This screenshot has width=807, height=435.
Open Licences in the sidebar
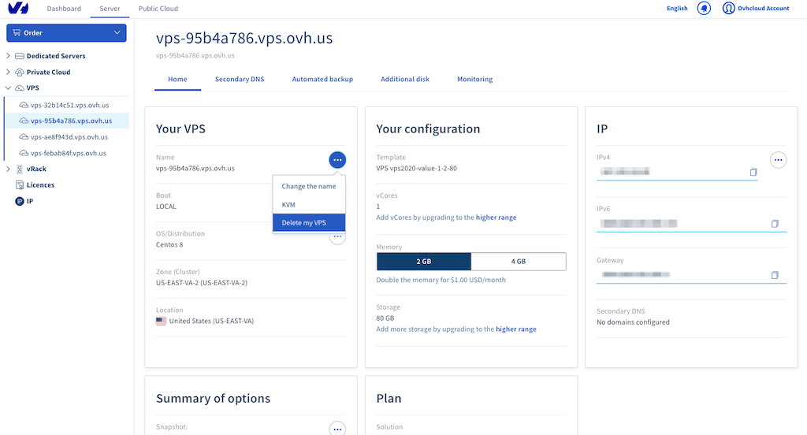40,185
